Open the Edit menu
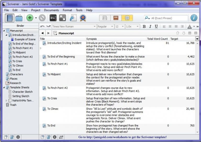Image resolution: width=201 pixels, height=142 pixels. [x=15, y=10]
